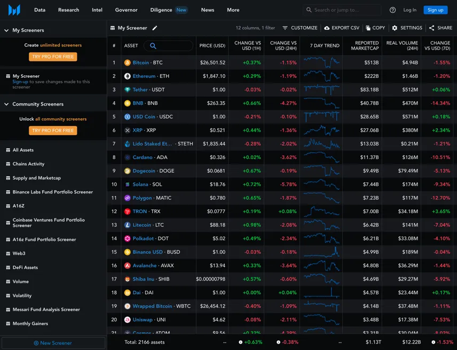Open the News menu
Image resolution: width=457 pixels, height=350 pixels.
pos(208,10)
